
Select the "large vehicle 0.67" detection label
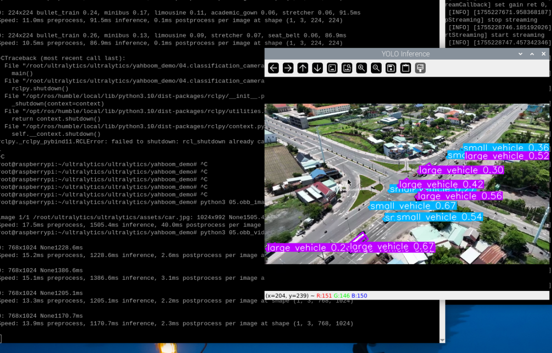(392, 247)
